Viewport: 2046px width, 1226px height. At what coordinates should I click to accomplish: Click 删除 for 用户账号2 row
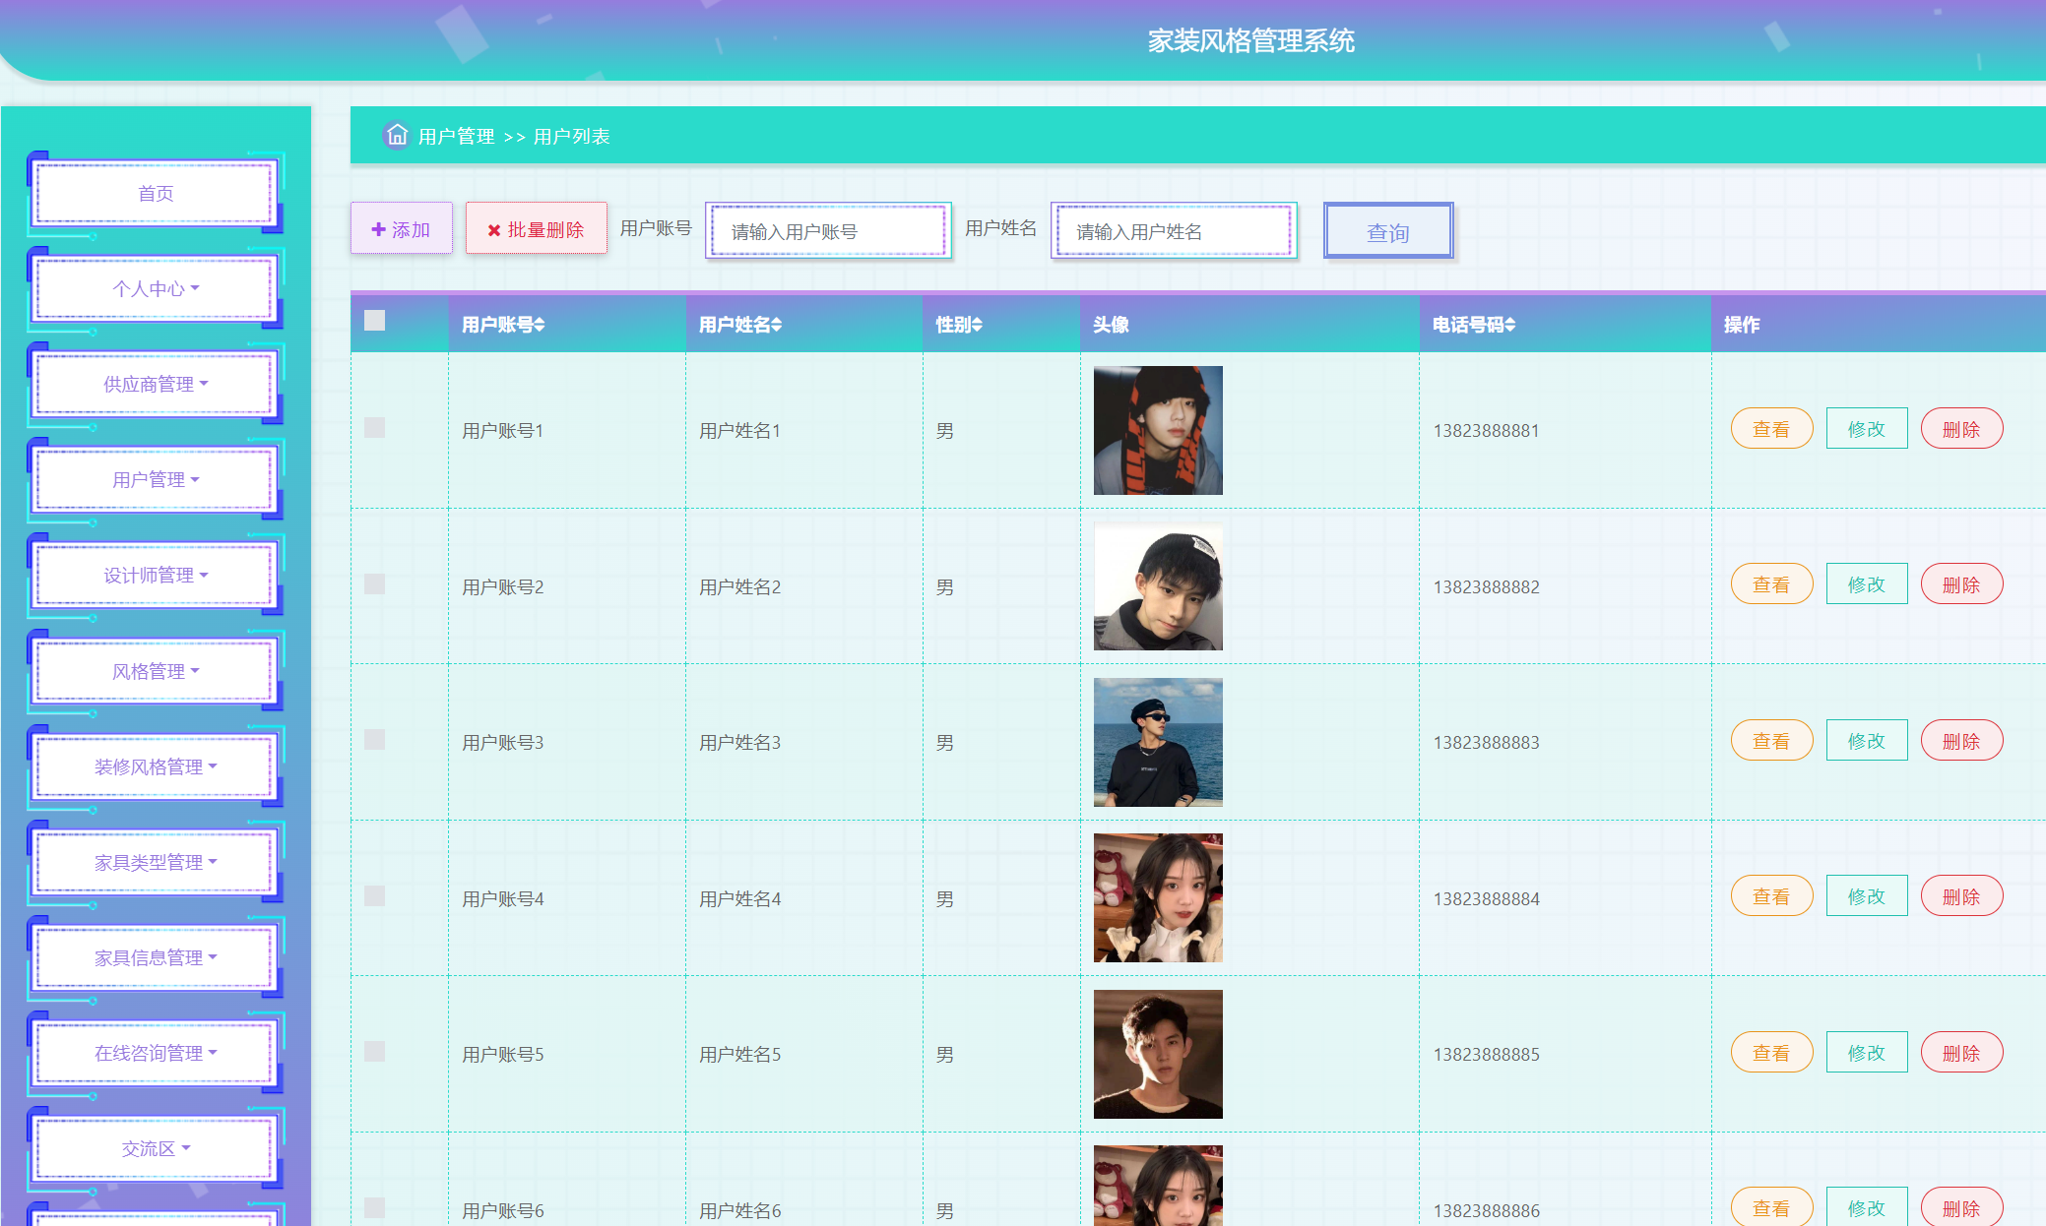click(x=1961, y=585)
